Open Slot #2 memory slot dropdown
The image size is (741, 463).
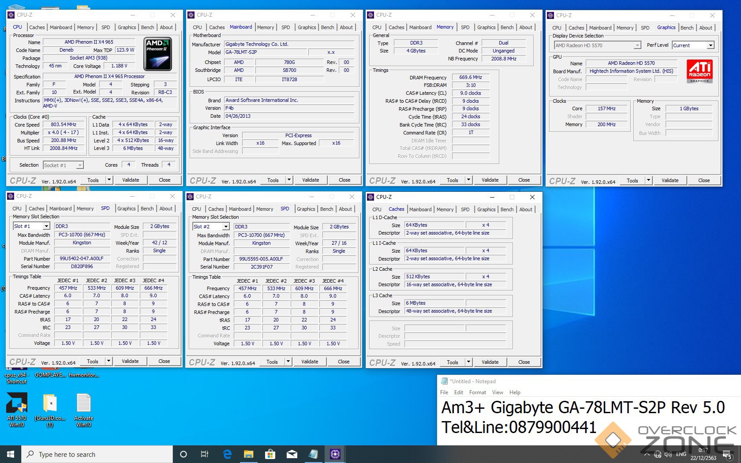tap(211, 227)
